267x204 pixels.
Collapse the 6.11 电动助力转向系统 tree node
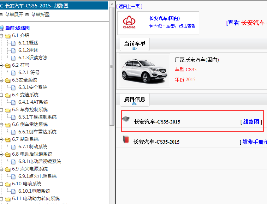1,199
